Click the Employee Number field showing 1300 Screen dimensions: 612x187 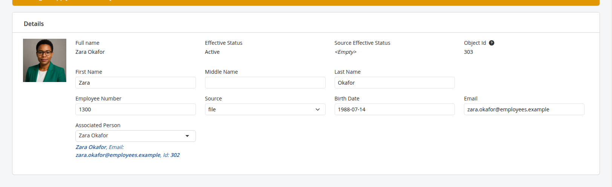[x=136, y=109]
